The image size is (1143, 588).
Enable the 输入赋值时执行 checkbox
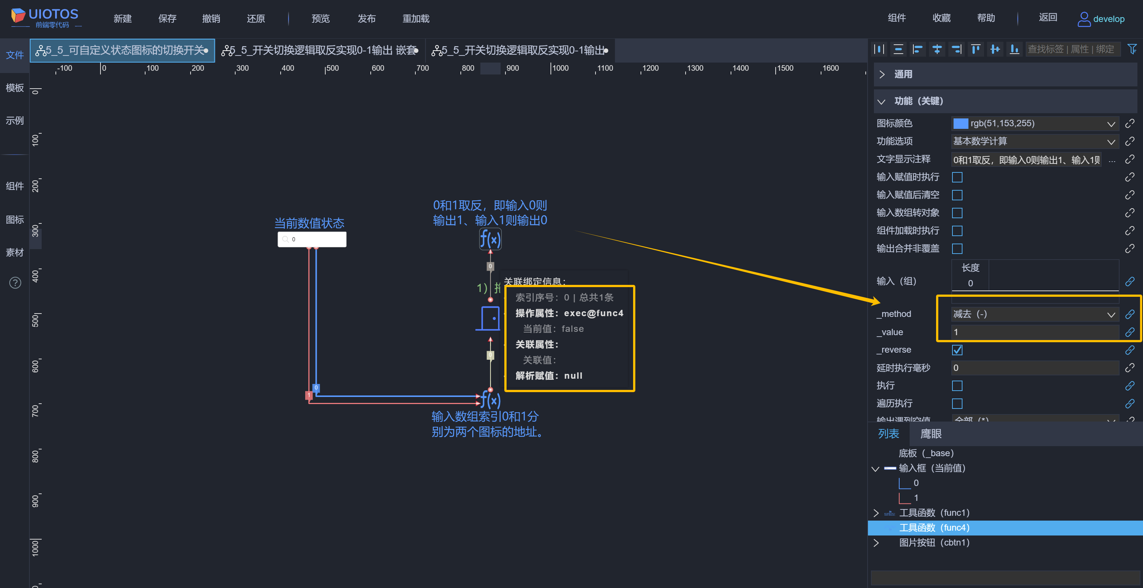[x=957, y=177]
